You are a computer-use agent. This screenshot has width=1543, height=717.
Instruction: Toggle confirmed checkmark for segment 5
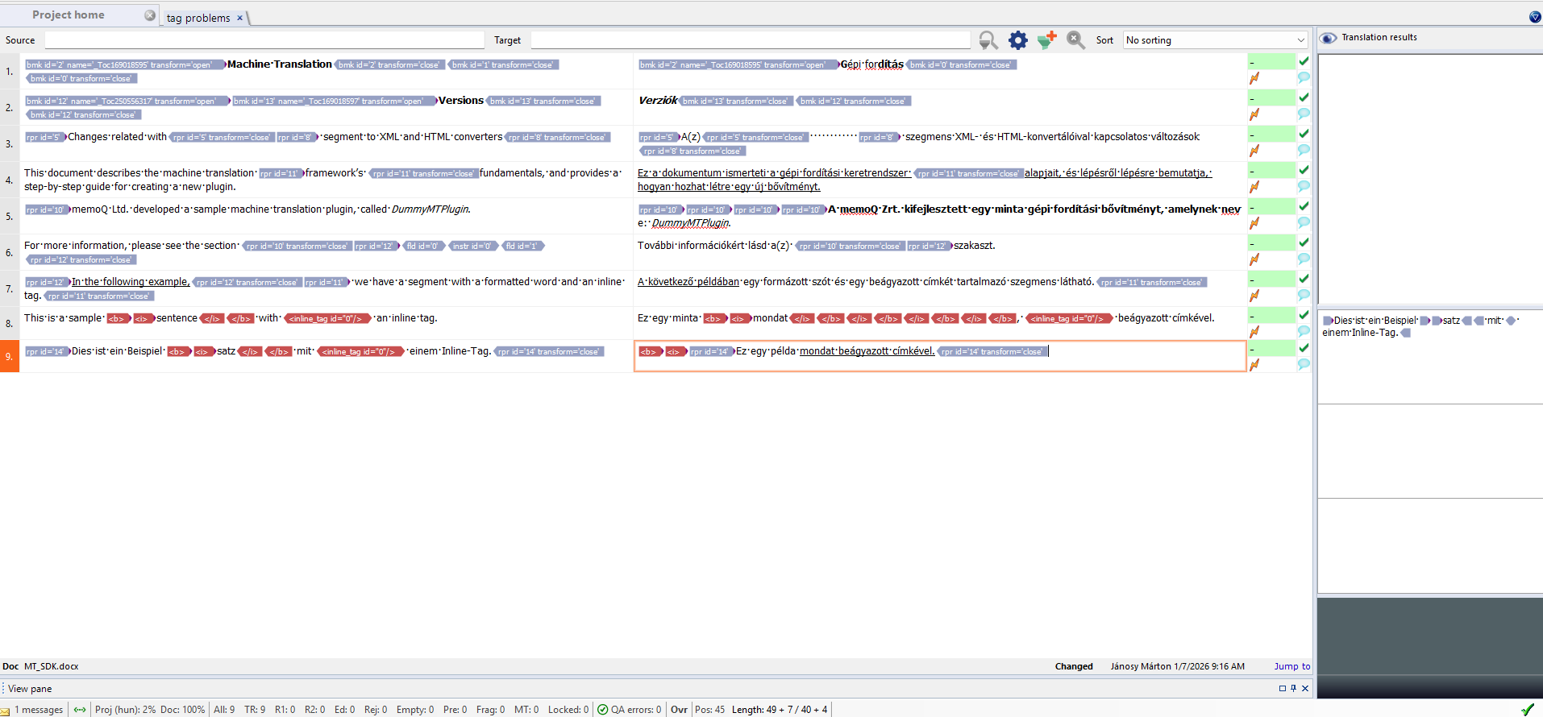click(x=1304, y=206)
